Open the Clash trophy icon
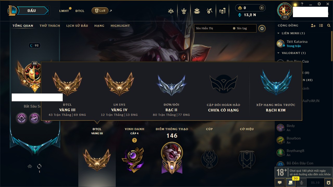The height and width of the screenshot is (187, 333). 184,11
